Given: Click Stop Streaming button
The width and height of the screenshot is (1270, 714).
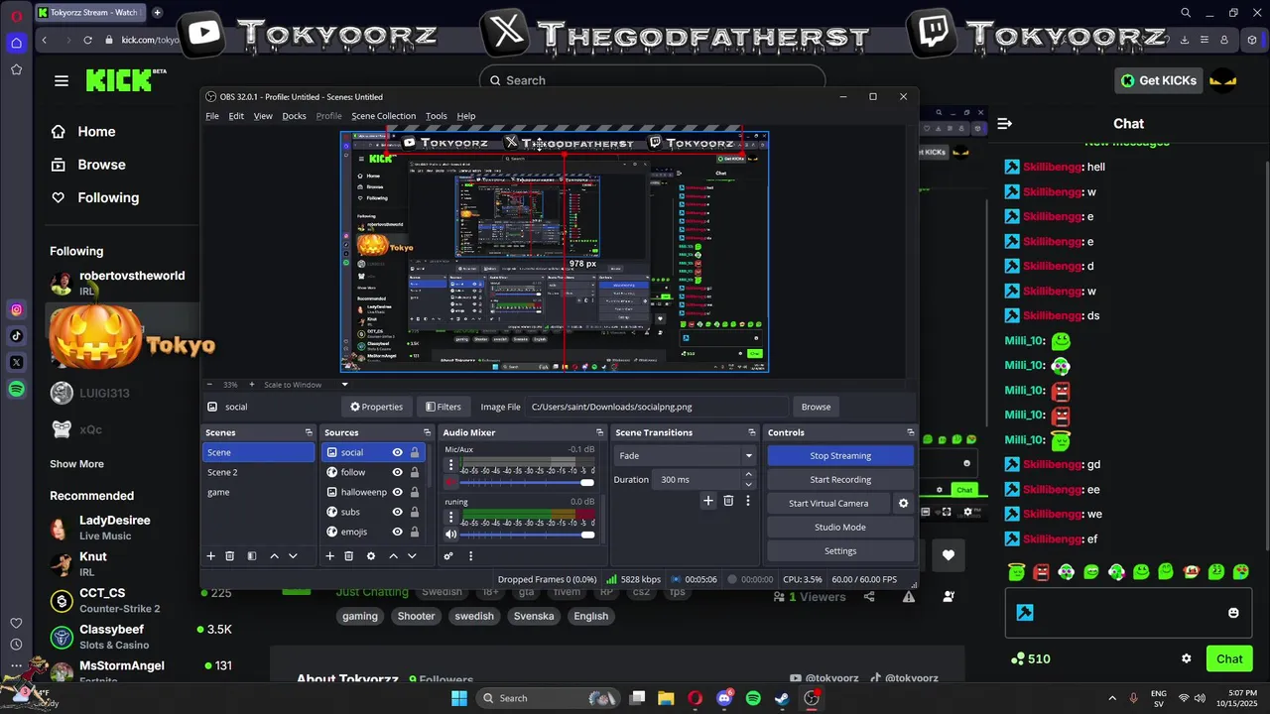Looking at the screenshot, I should [x=840, y=455].
